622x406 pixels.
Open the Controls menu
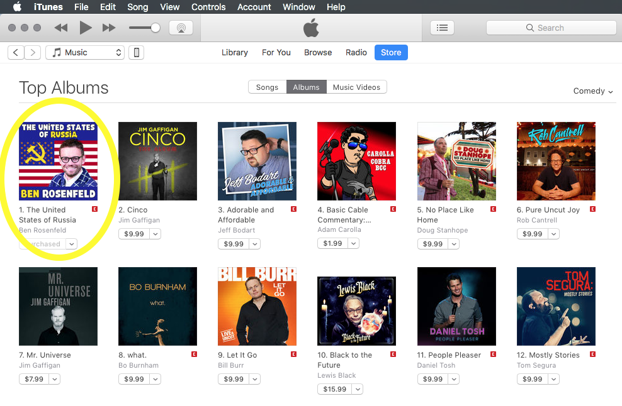point(208,7)
